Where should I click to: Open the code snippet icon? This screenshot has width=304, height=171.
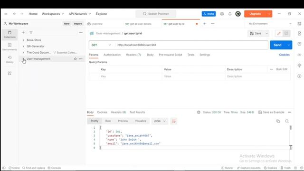299,55
